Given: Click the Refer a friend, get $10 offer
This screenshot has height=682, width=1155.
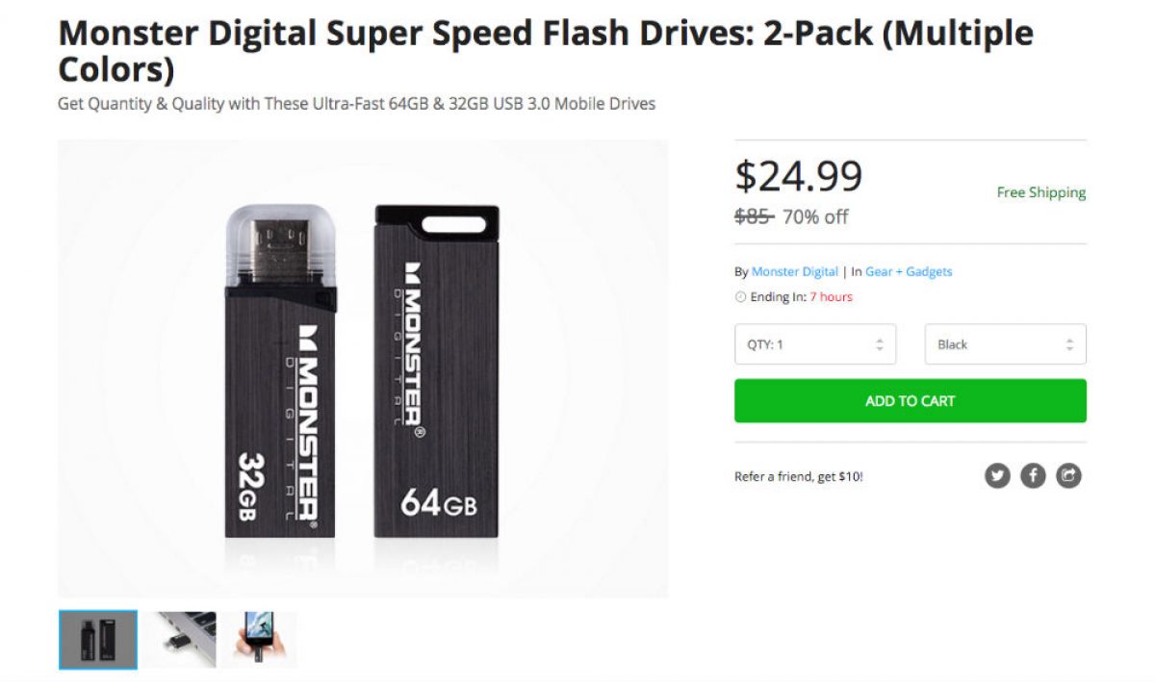Looking at the screenshot, I should coord(800,475).
